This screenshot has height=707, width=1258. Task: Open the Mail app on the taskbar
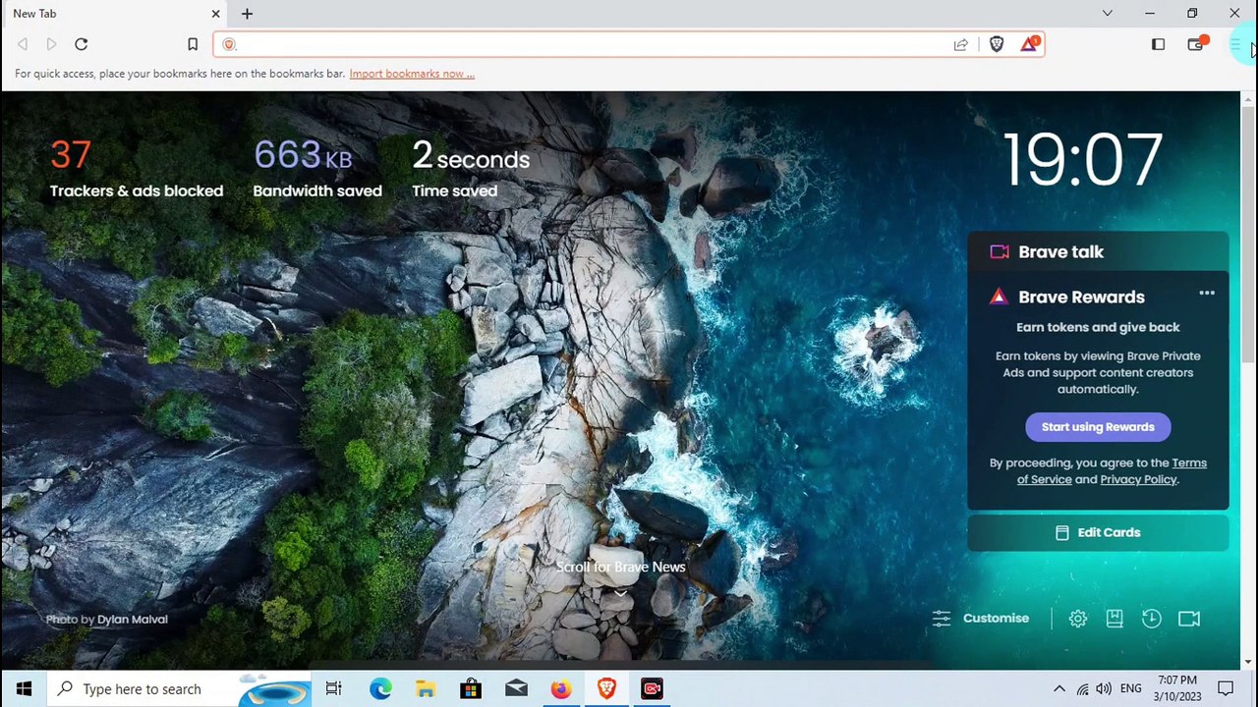pos(516,689)
